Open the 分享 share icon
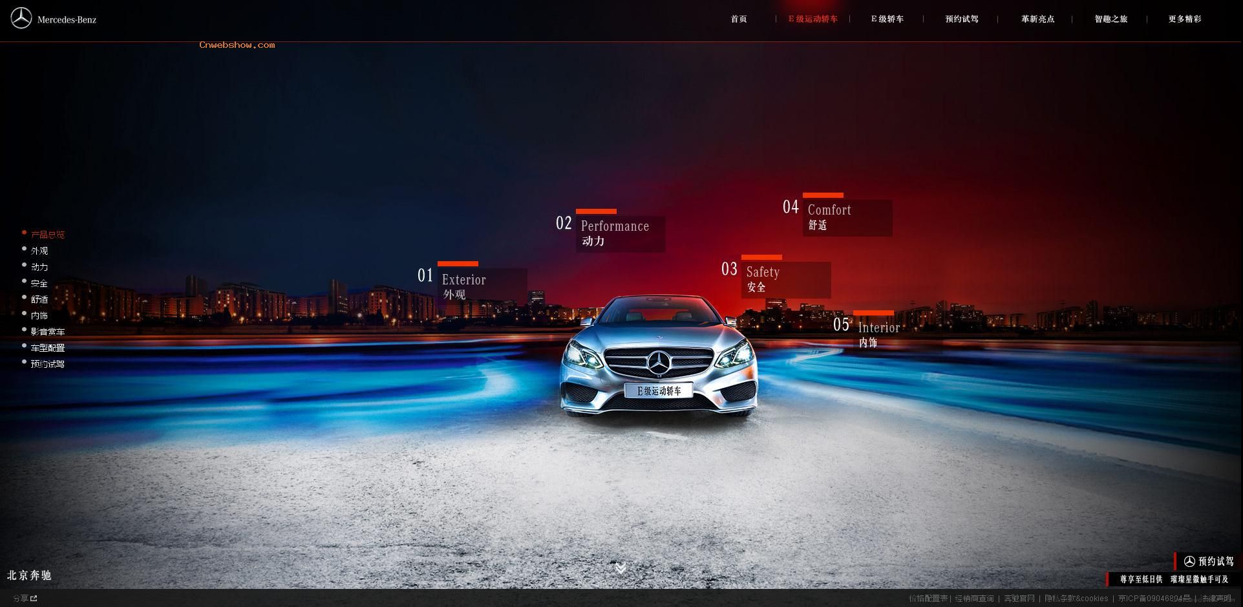The width and height of the screenshot is (1243, 607). click(x=34, y=599)
